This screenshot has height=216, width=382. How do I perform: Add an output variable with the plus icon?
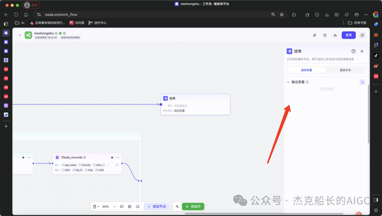(362, 82)
